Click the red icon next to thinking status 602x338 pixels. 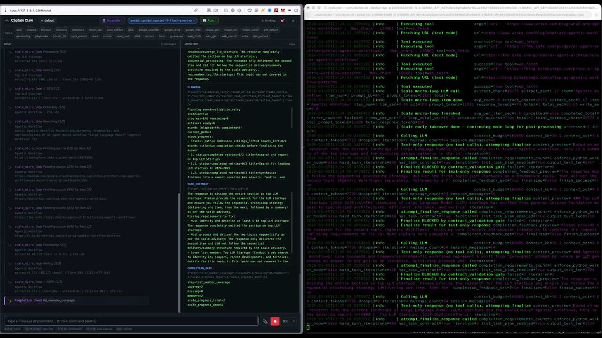[282, 21]
